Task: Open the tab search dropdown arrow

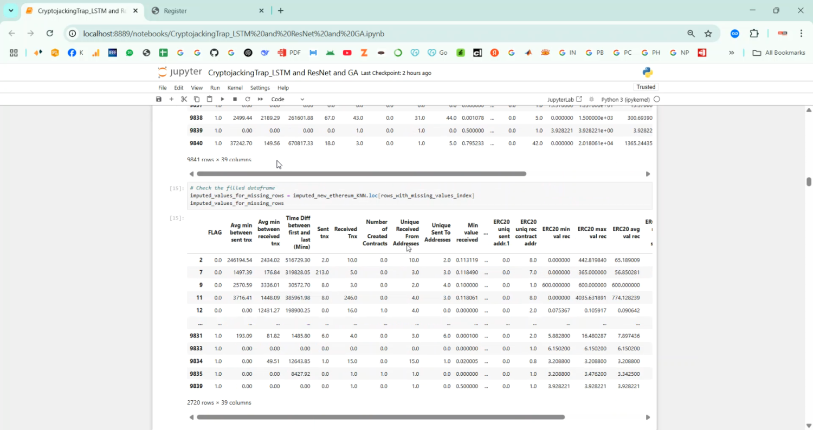Action: tap(11, 11)
